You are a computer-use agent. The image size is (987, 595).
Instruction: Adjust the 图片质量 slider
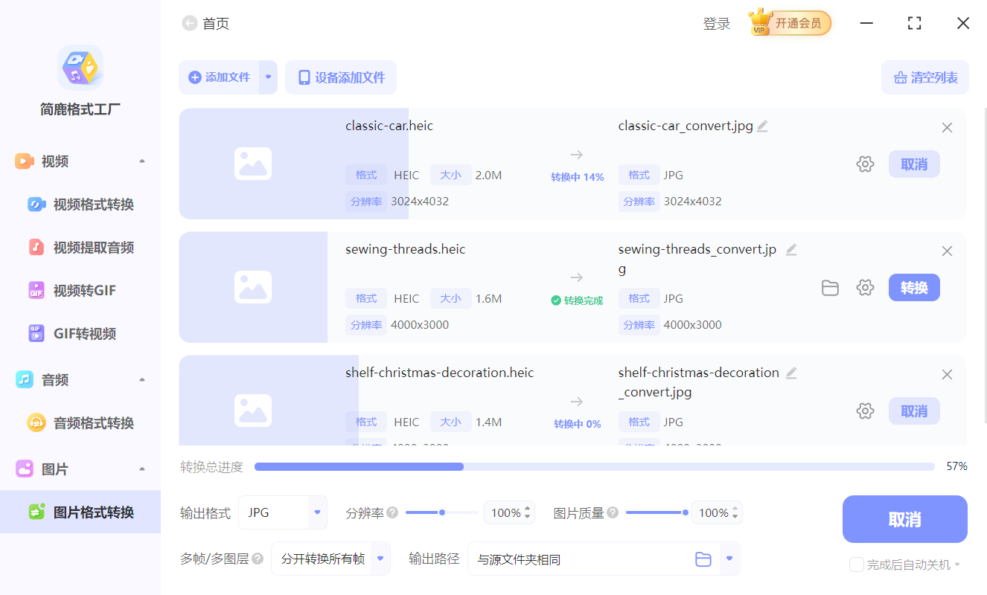point(656,512)
